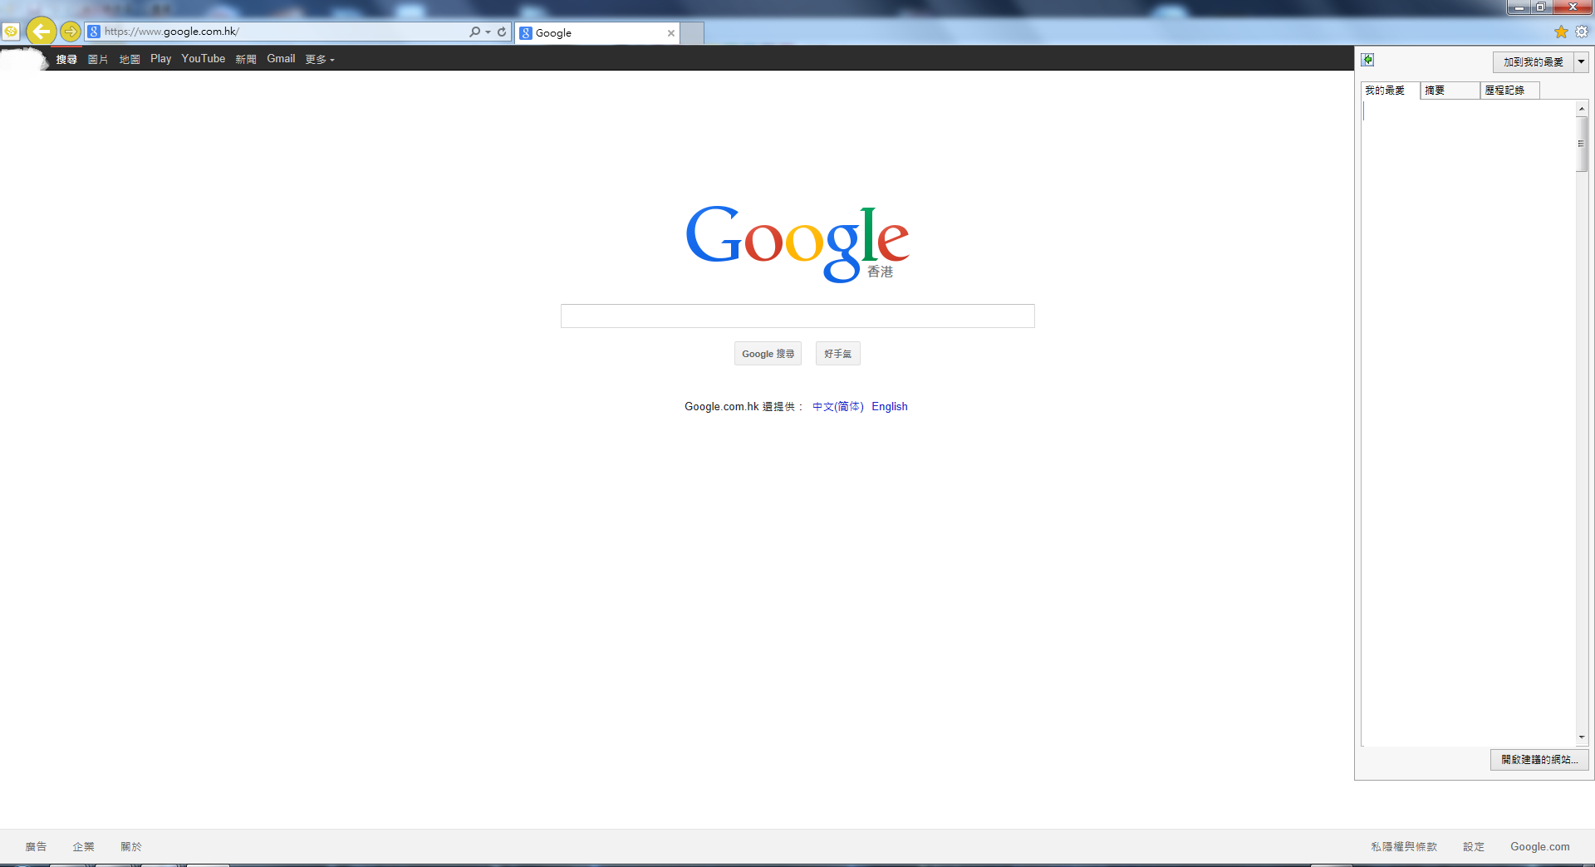Open the 設定 footer link
This screenshot has height=867, width=1595.
coord(1474,846)
